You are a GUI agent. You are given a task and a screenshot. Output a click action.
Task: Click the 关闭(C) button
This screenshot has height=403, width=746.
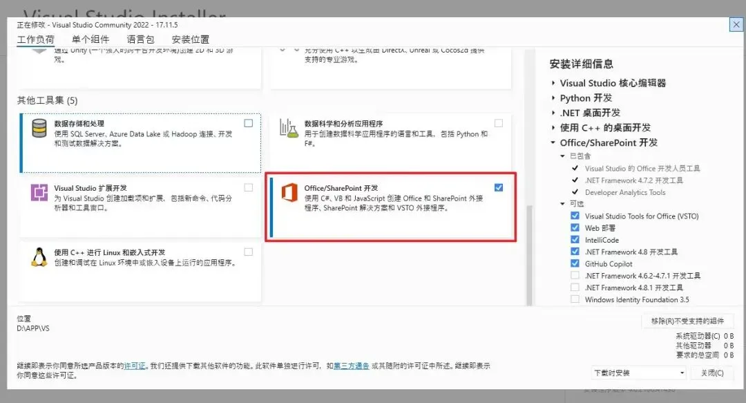[x=712, y=373]
